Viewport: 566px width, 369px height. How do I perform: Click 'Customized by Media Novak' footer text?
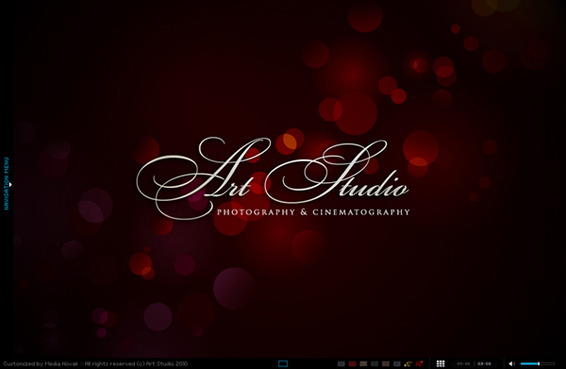pyautogui.click(x=41, y=363)
